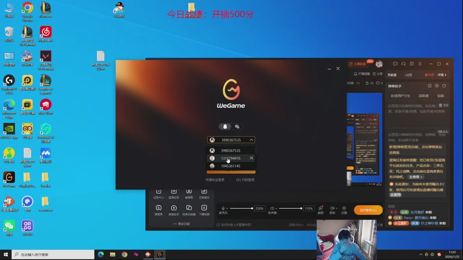Viewport: 463px width, 260px height.
Task: Collapse the WeGame account dropdown chevron
Action: point(251,140)
